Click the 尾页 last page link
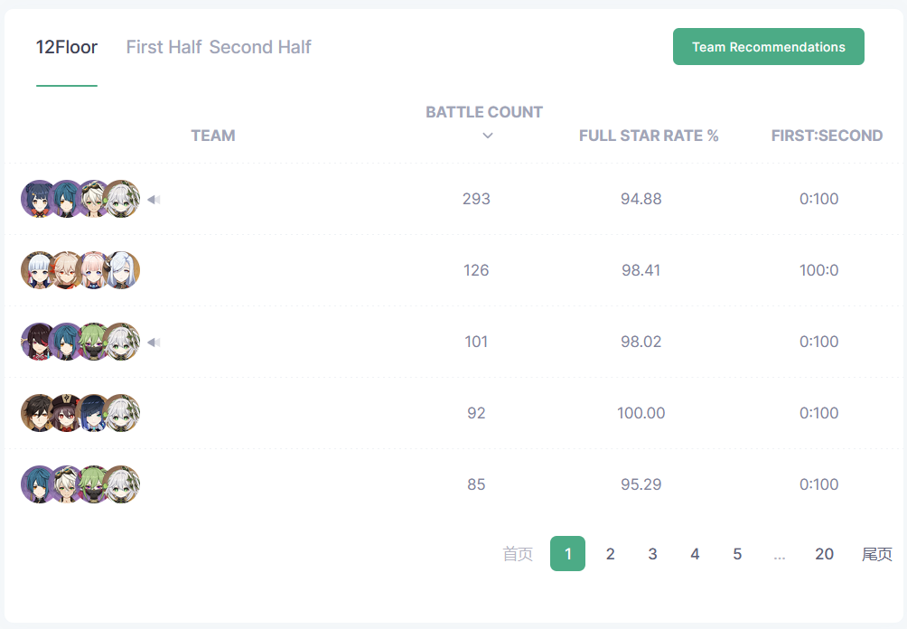 pyautogui.click(x=877, y=554)
